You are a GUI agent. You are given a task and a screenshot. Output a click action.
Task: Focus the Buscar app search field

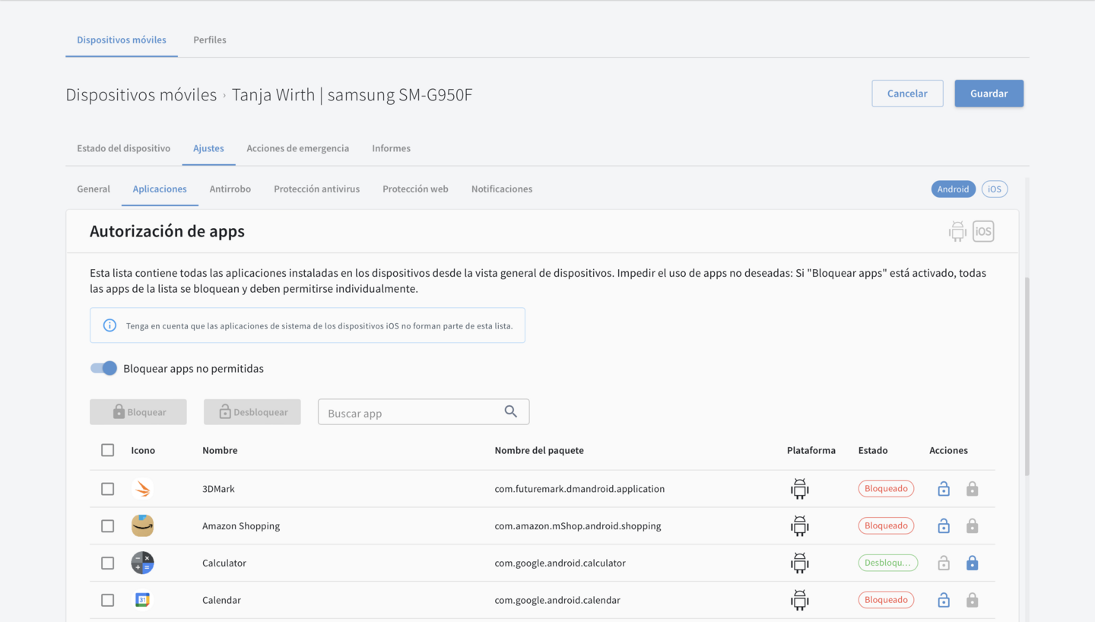tap(411, 413)
